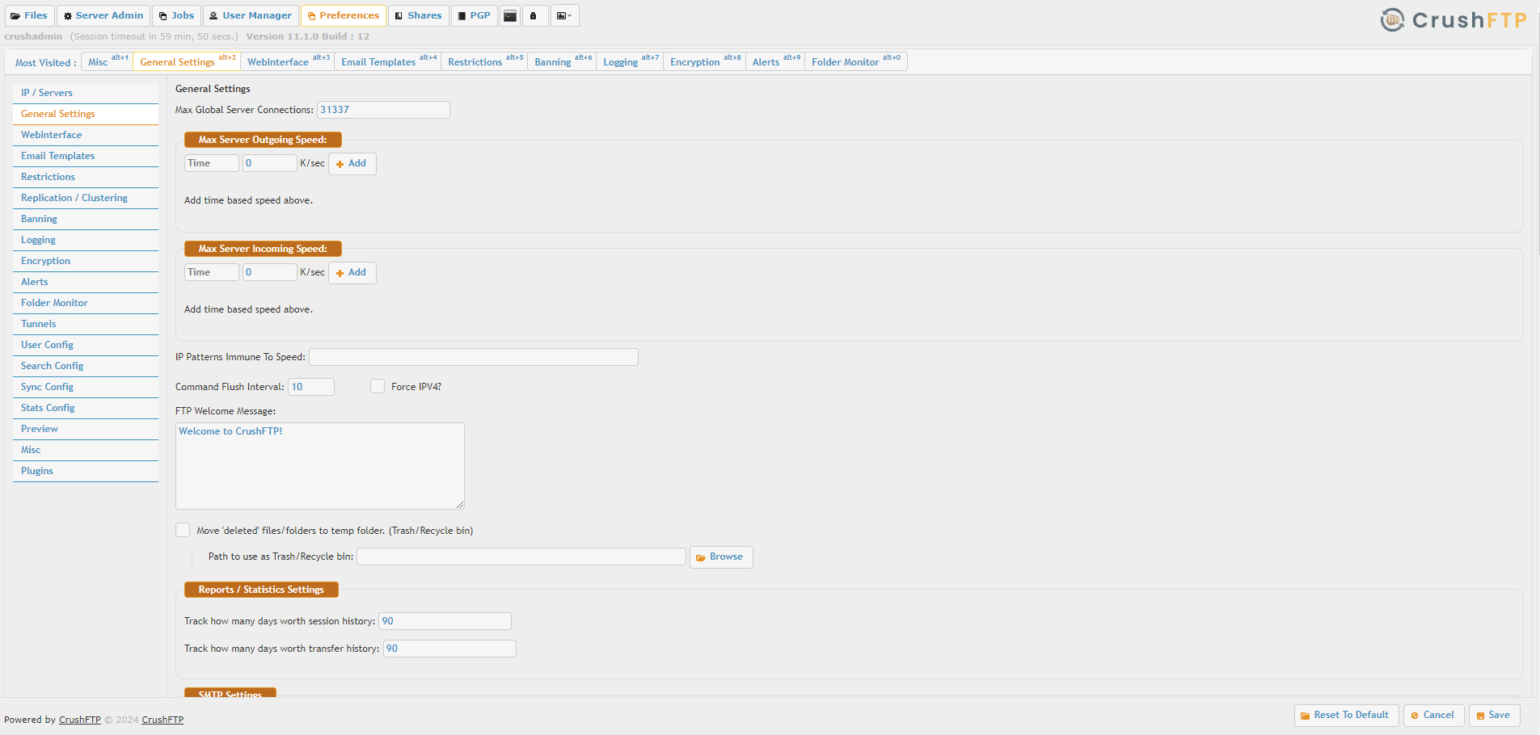Select Banning in sidebar
This screenshot has height=735, width=1540.
[x=86, y=219]
